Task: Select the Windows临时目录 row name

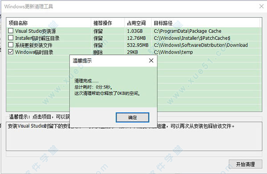Action: 34,52
